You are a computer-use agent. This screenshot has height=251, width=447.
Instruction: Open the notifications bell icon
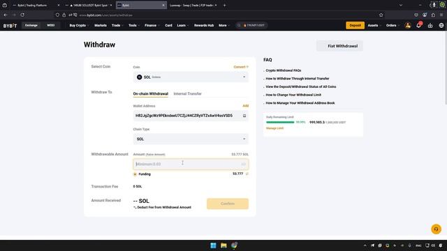tap(419, 25)
